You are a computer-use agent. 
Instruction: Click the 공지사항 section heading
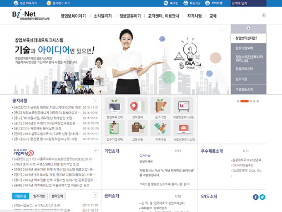[x=20, y=101]
